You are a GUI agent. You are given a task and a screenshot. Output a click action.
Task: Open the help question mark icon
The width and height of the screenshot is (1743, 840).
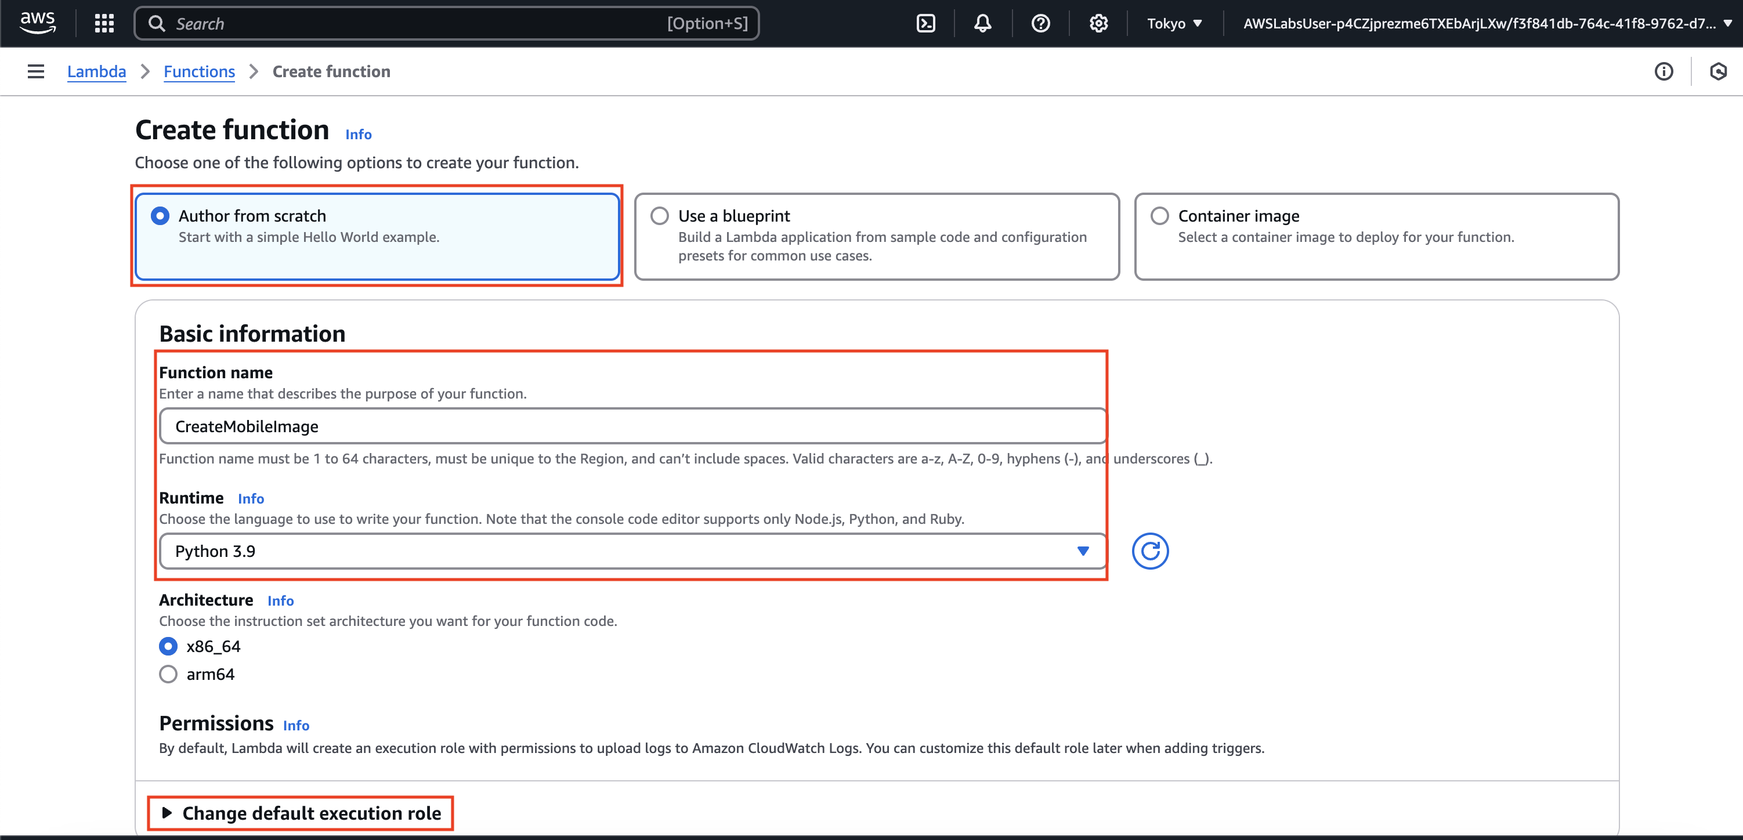[x=1040, y=24]
